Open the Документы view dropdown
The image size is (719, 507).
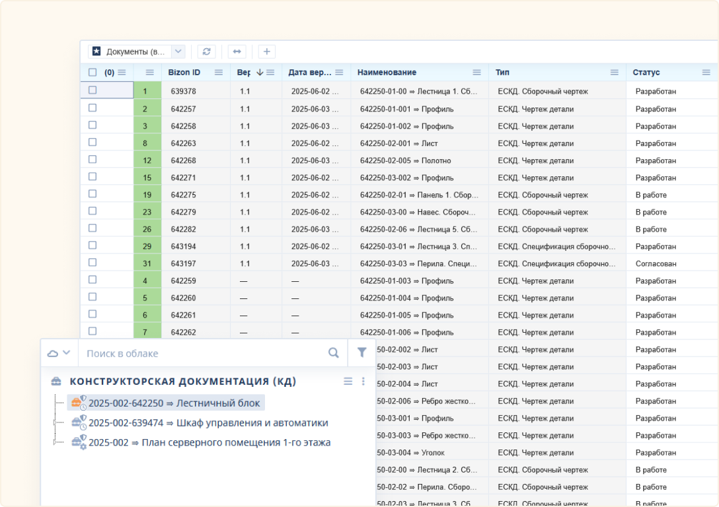click(178, 51)
